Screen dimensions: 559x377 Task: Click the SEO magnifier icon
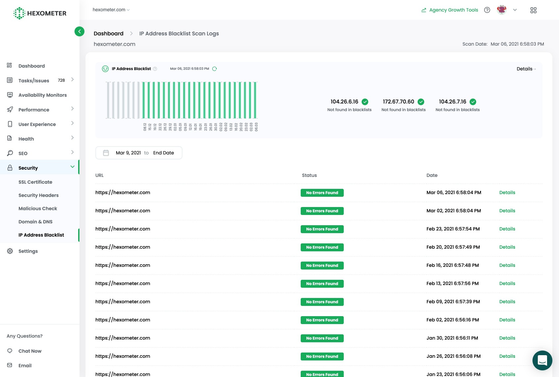tap(10, 153)
